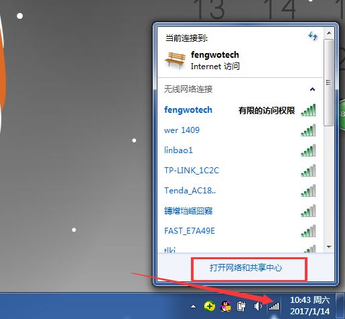Click signal bars next to linbao1
The image size is (345, 319).
tap(308, 150)
